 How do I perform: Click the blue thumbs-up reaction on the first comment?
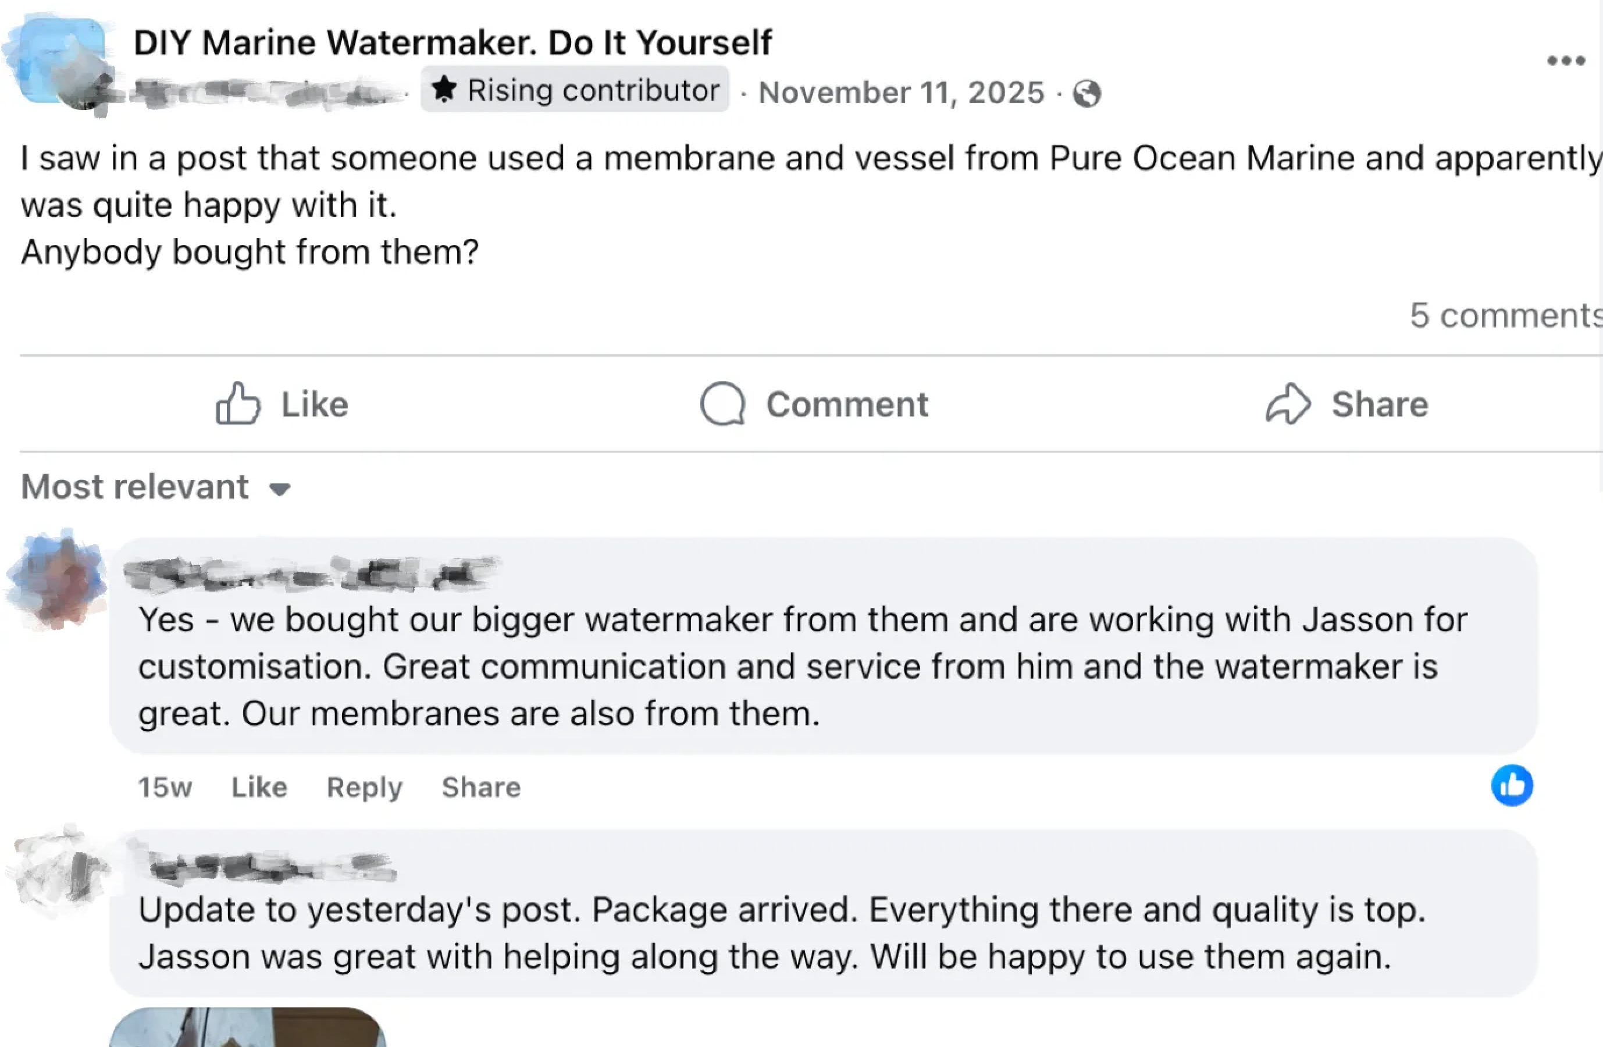pos(1511,785)
